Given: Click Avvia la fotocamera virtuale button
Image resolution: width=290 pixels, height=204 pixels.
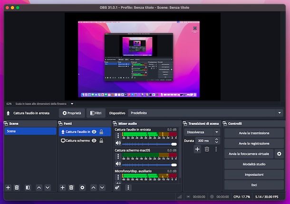Looking at the screenshot, I should coord(249,154).
